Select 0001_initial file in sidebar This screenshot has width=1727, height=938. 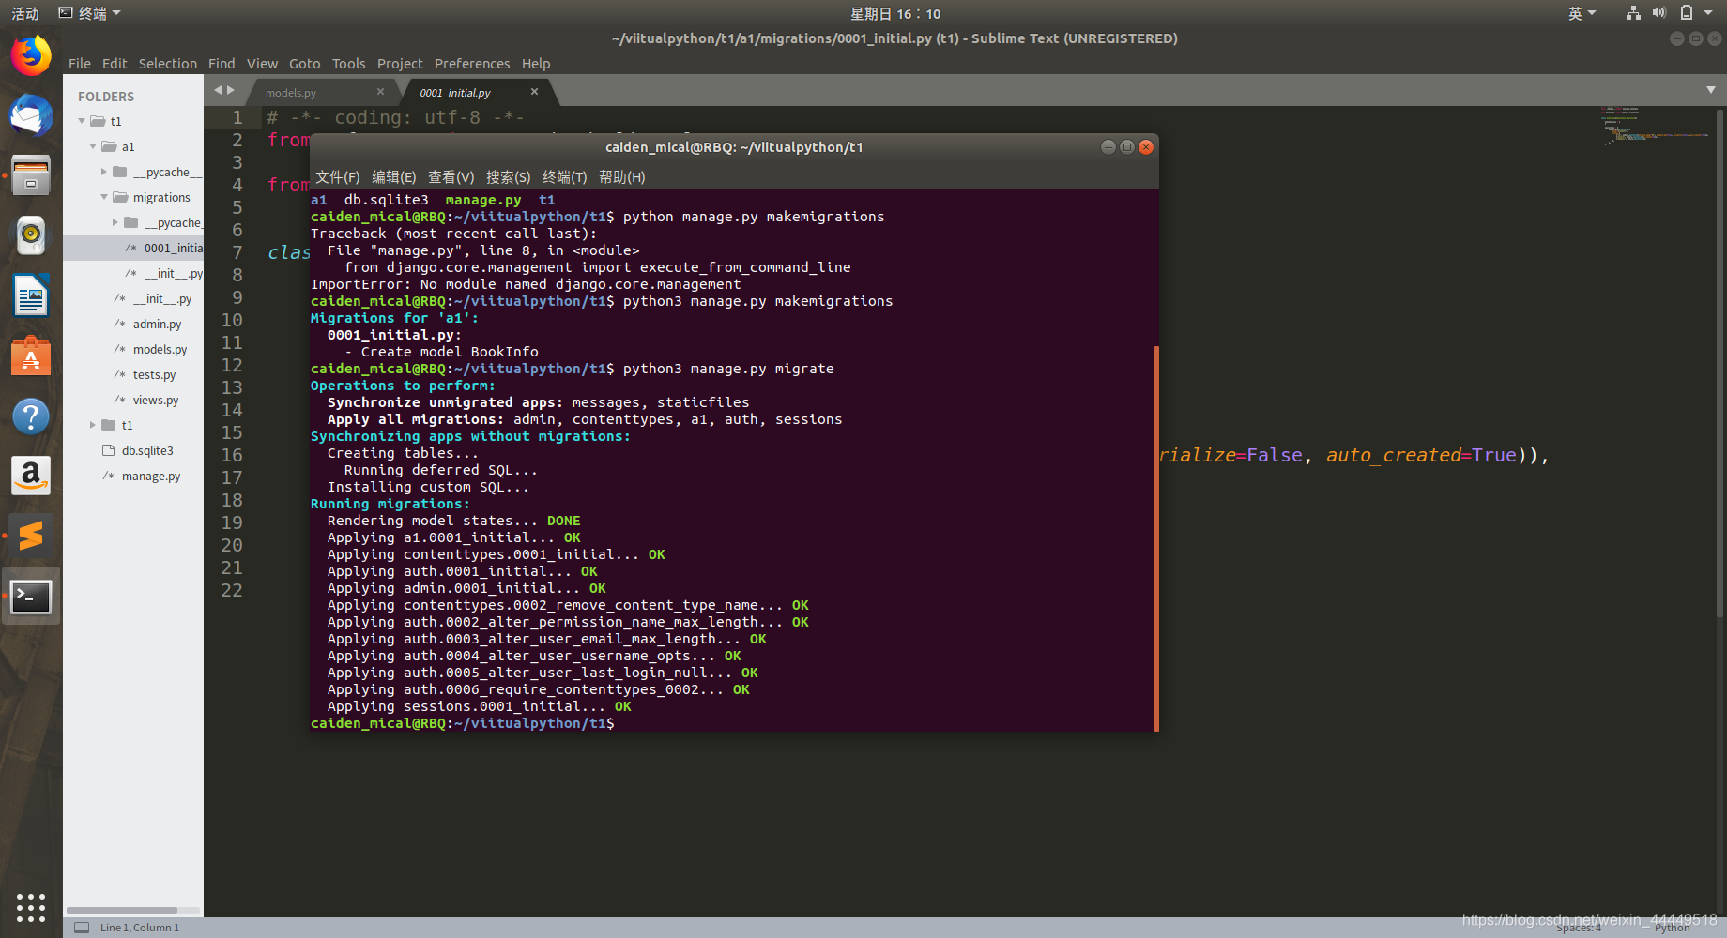(x=133, y=248)
